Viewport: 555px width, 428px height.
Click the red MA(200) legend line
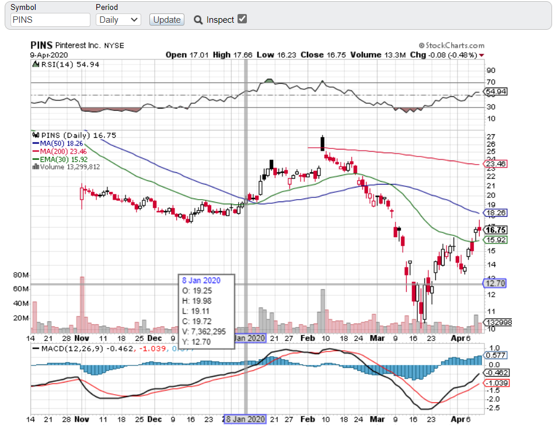pyautogui.click(x=36, y=151)
